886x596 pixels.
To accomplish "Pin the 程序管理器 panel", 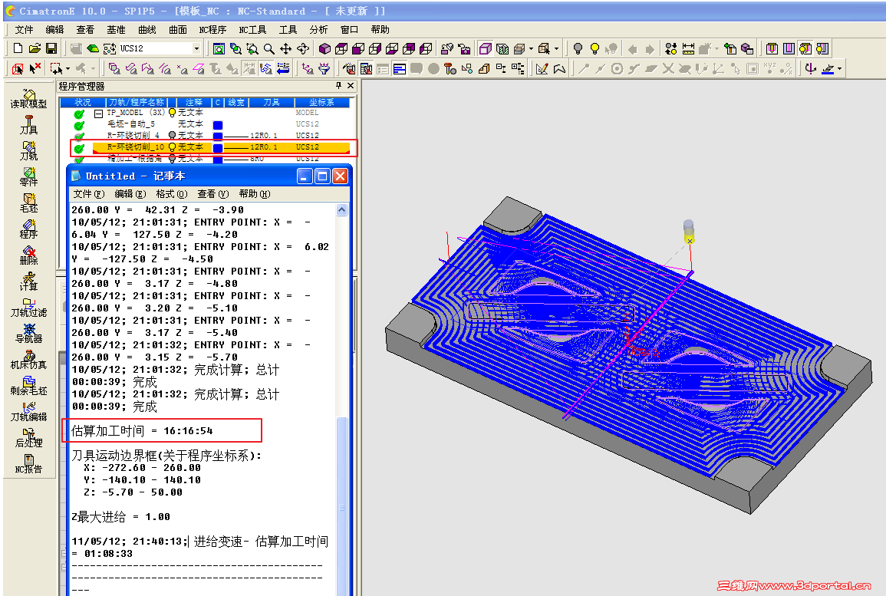I will point(338,85).
